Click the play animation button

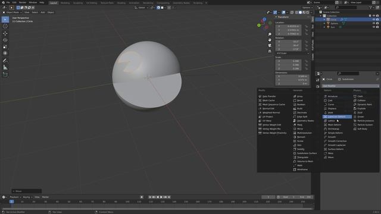(161, 197)
